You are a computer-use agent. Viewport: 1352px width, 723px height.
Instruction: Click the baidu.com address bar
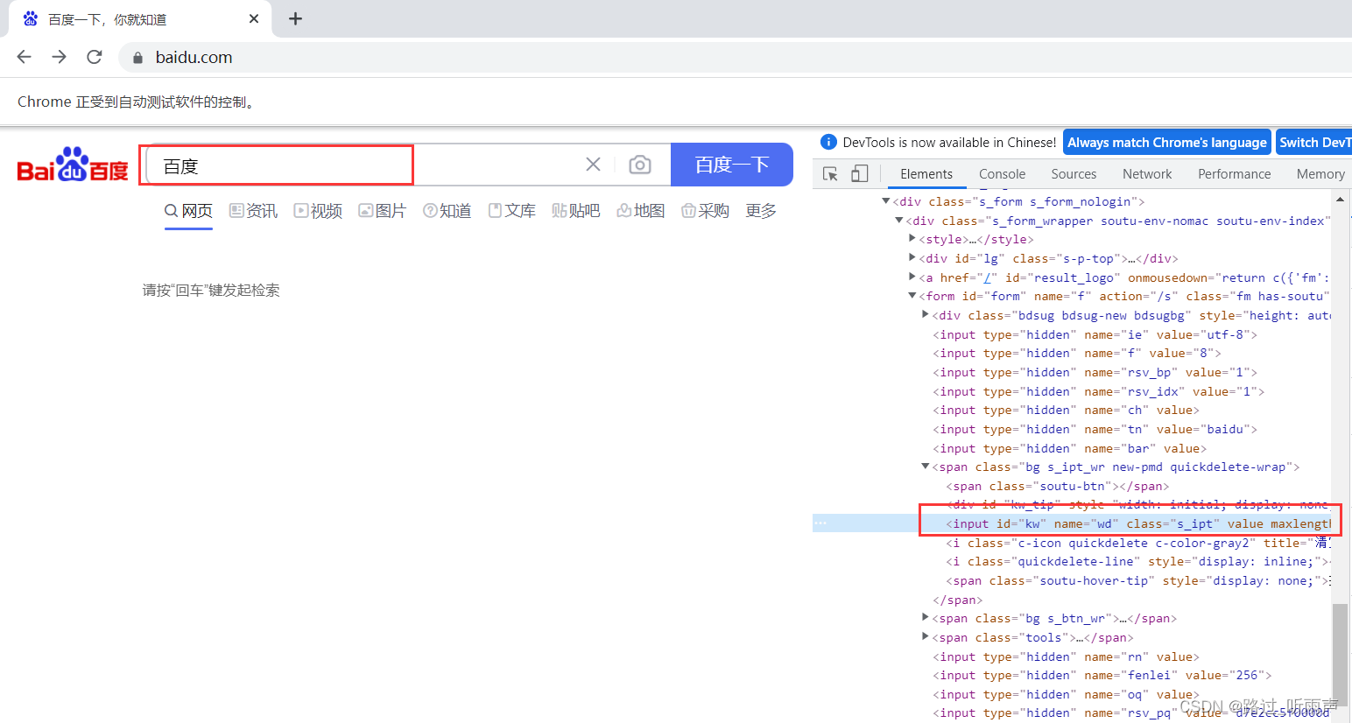click(736, 57)
